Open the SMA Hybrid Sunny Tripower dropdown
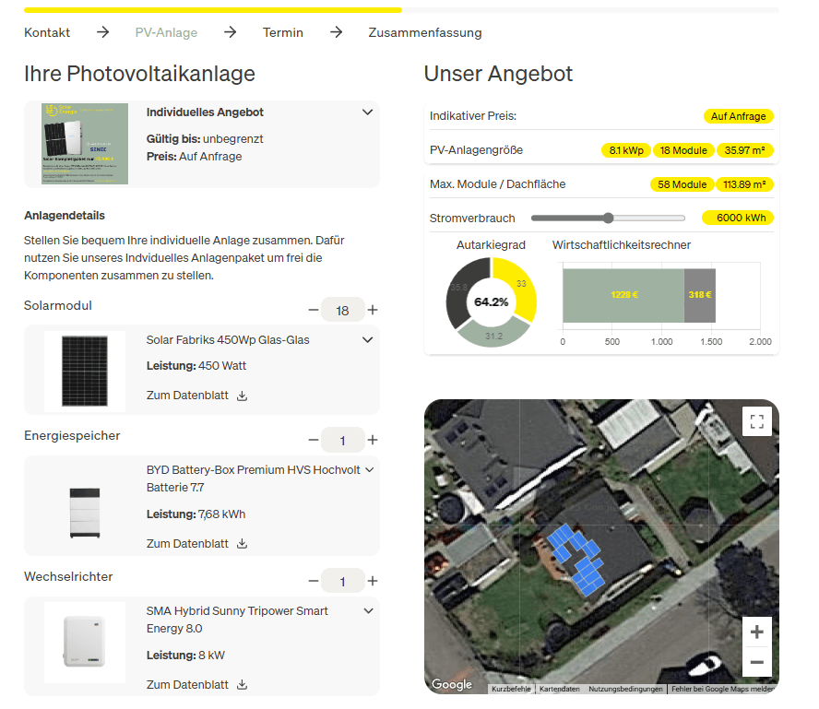Viewport: 819px width, 709px height. pyautogui.click(x=368, y=611)
